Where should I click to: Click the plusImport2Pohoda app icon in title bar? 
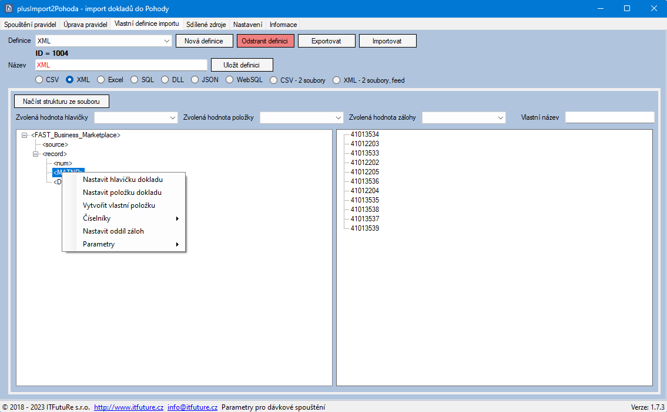tap(8, 8)
